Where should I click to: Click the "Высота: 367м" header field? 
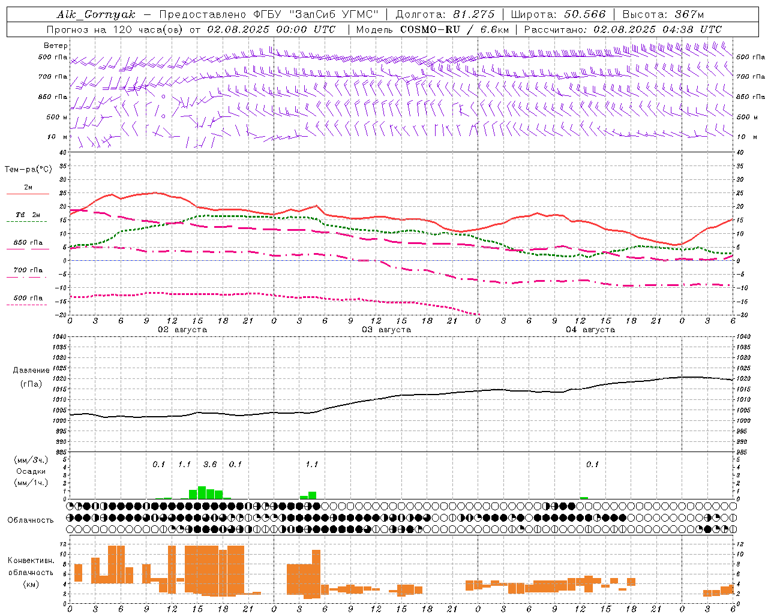pyautogui.click(x=663, y=14)
